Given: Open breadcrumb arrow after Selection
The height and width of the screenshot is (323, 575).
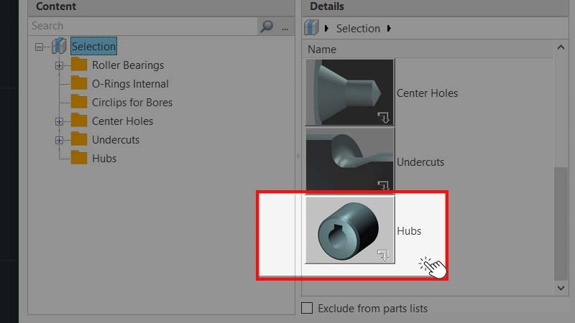Looking at the screenshot, I should pyautogui.click(x=389, y=28).
